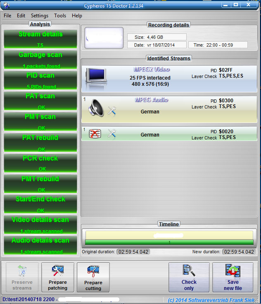Click the Stream details analysis button
Image resolution: width=261 pixels, height=304 pixels.
click(x=40, y=39)
